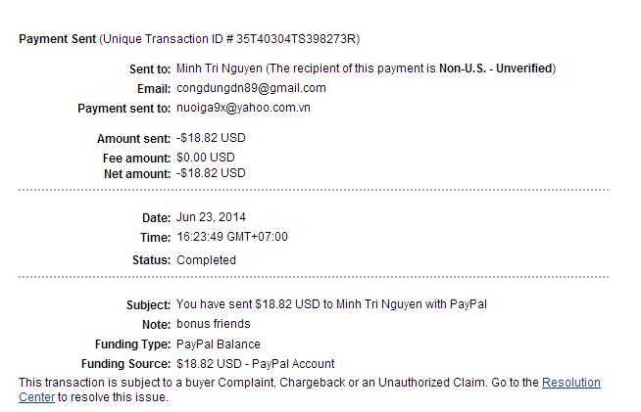Click the Unique Transaction ID number
The image size is (641, 412).
[x=292, y=39]
